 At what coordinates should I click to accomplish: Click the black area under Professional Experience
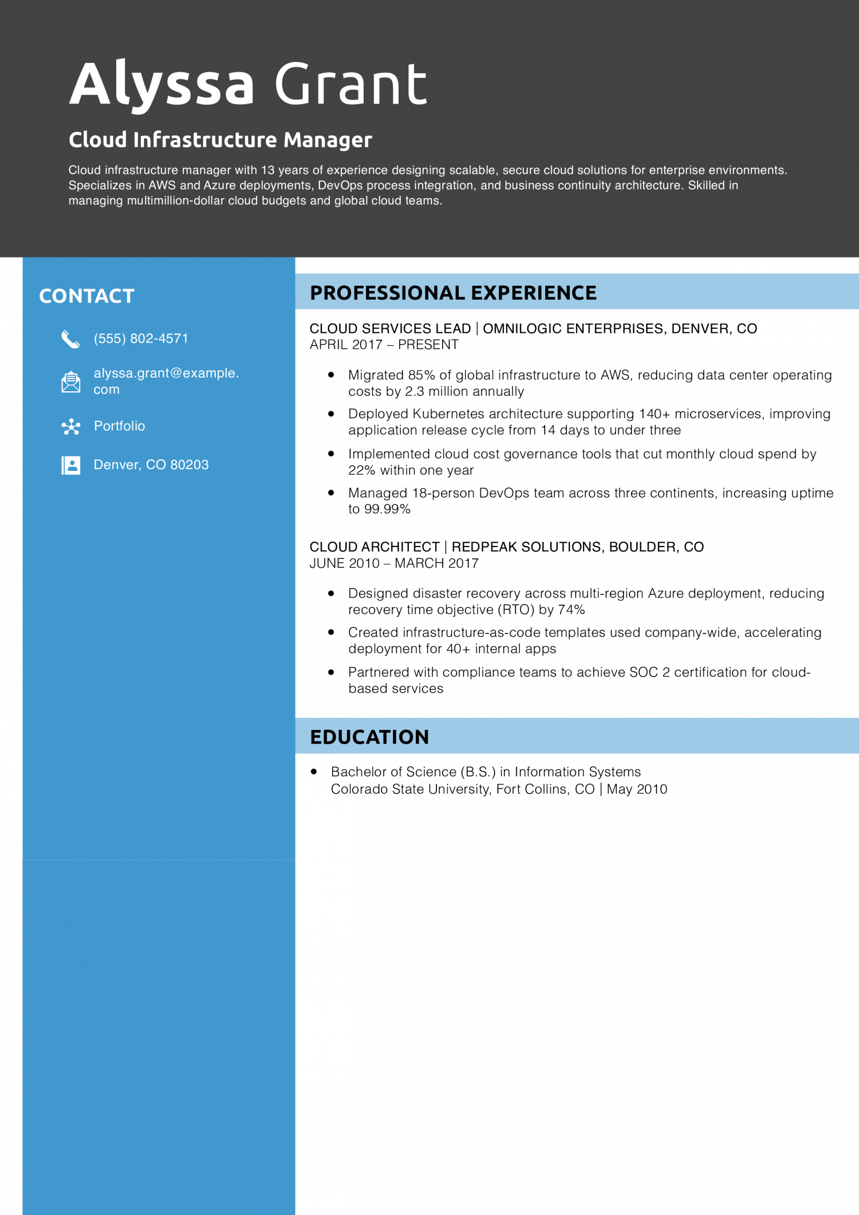pos(577,513)
